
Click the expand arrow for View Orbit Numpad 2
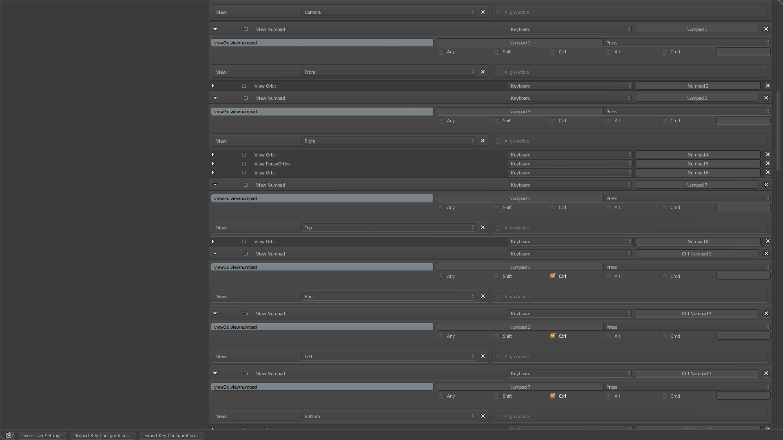pyautogui.click(x=214, y=86)
